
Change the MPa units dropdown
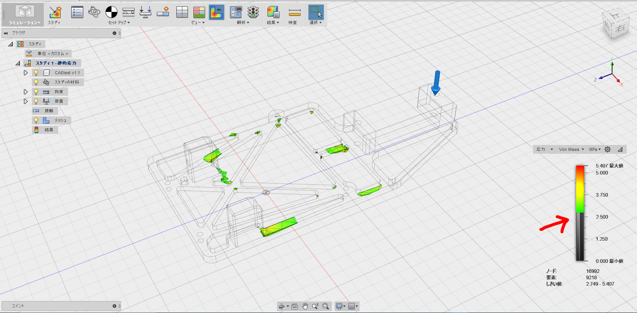(x=595, y=149)
